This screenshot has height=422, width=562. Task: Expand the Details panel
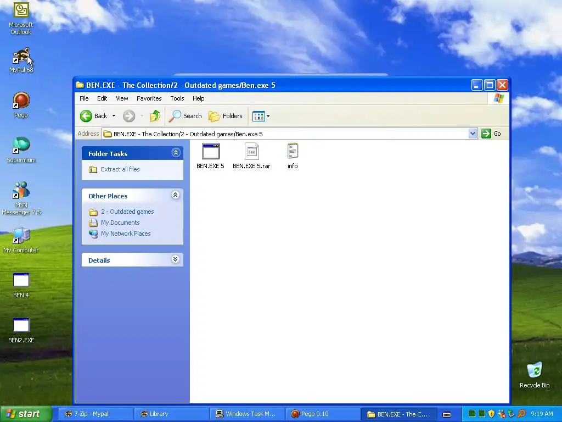point(175,259)
